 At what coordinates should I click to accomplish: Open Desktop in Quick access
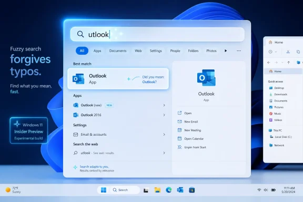point(277,88)
